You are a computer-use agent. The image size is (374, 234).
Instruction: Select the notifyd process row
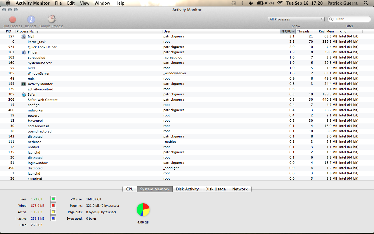[187, 147]
